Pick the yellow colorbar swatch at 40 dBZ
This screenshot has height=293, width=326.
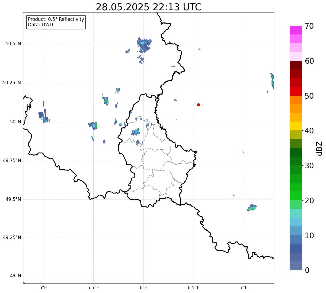(296, 126)
